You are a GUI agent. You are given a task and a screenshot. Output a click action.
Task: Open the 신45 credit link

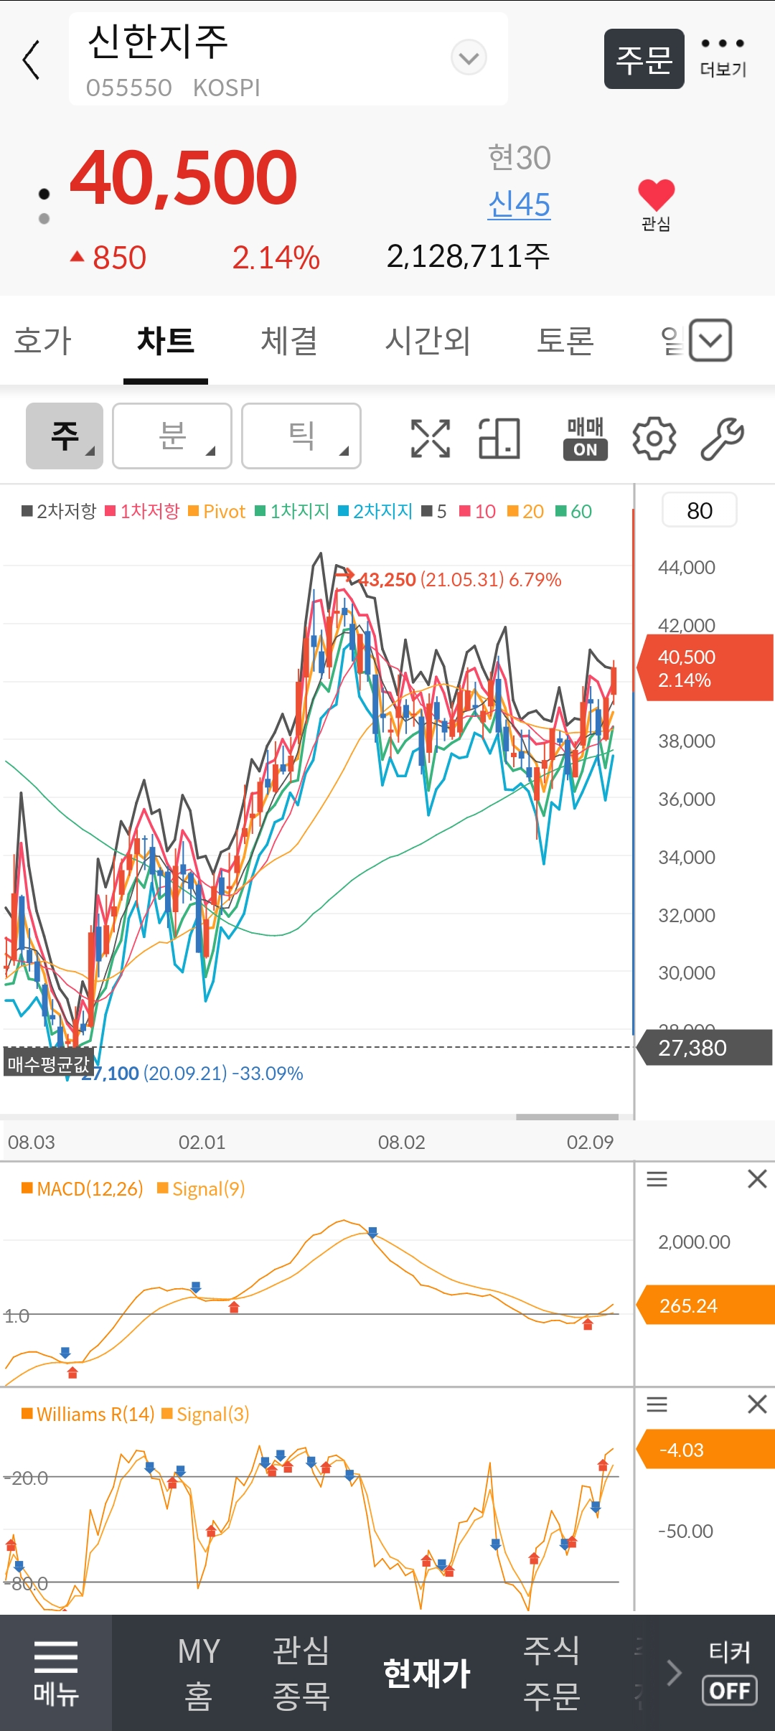[519, 205]
